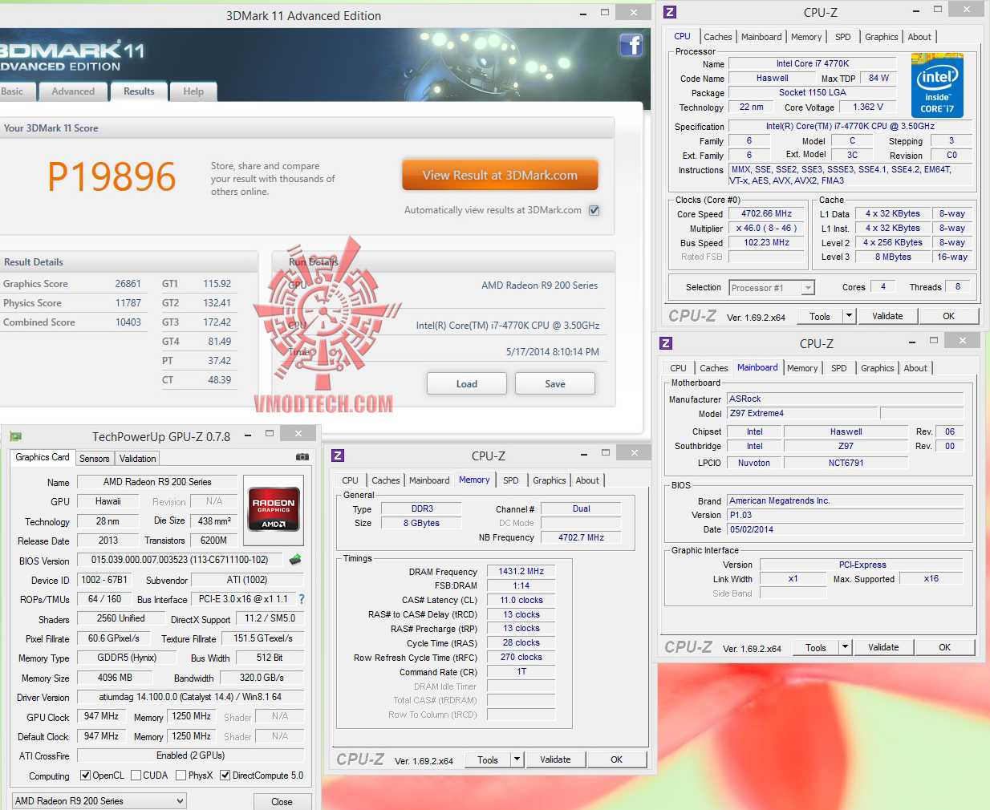Click the Physics Score value 11787

pyautogui.click(x=128, y=303)
